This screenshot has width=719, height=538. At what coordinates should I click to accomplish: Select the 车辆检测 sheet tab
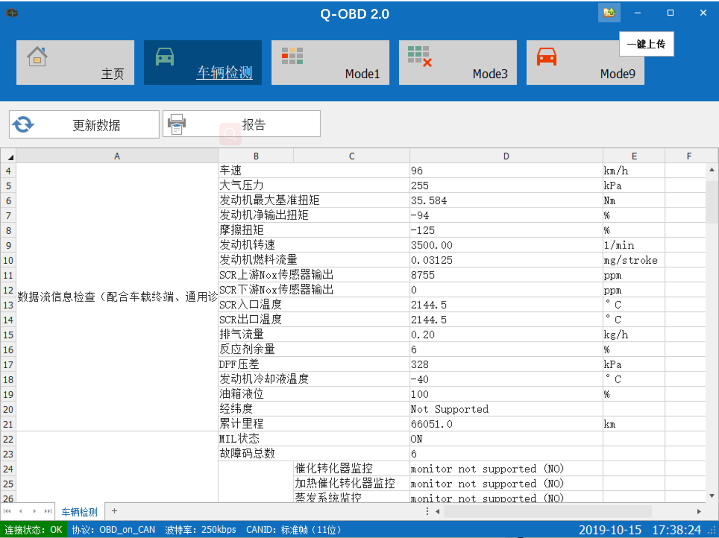(79, 512)
